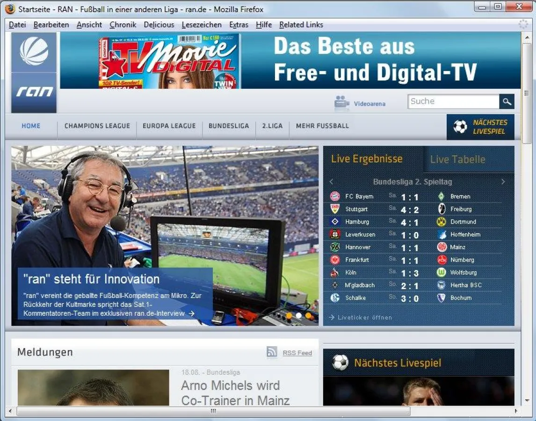Click the search magnifier button

pos(507,102)
